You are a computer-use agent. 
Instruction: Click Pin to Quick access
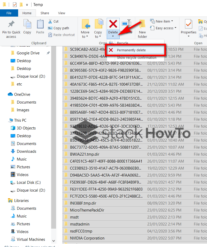coord(11,28)
